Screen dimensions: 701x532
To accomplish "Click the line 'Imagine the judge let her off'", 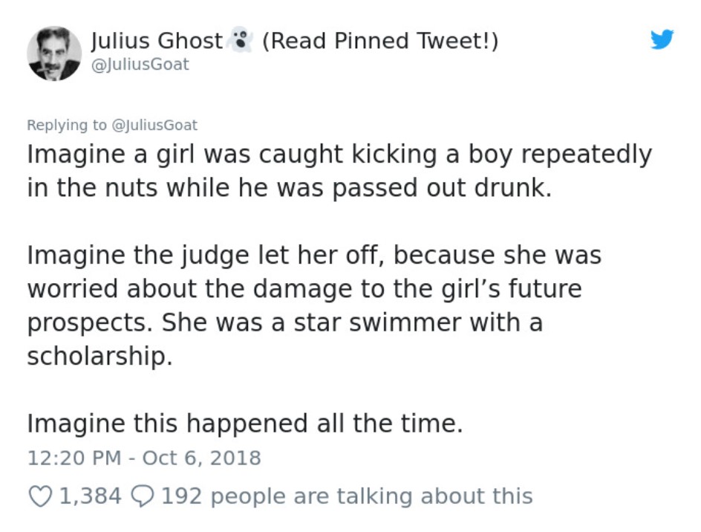I will (x=314, y=256).
